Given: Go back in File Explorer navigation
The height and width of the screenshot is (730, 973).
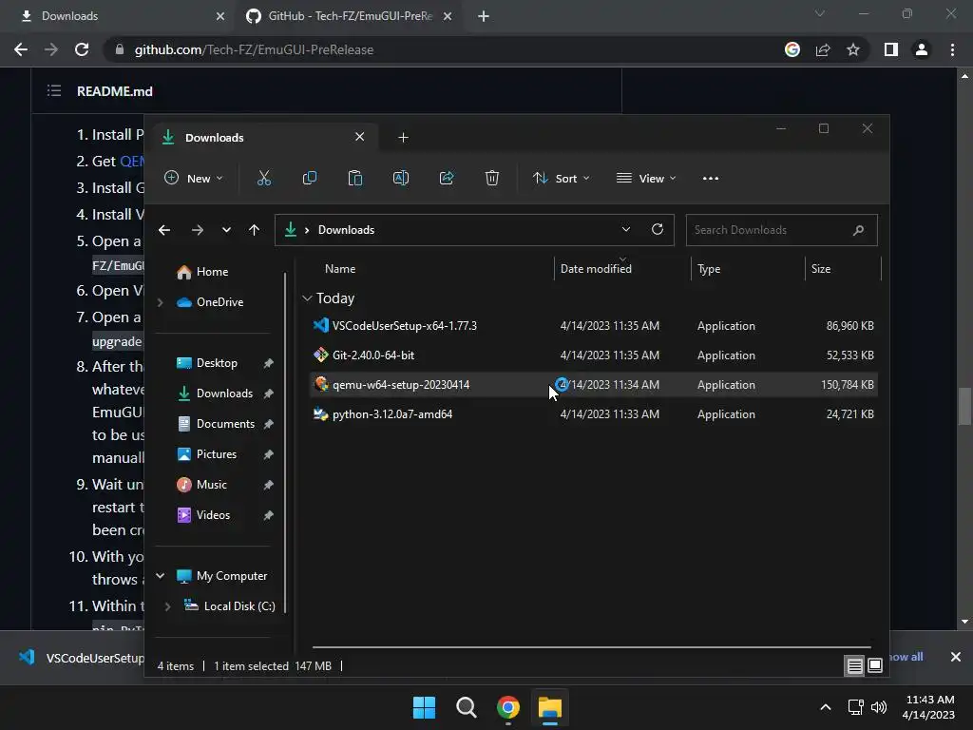Looking at the screenshot, I should tap(164, 230).
